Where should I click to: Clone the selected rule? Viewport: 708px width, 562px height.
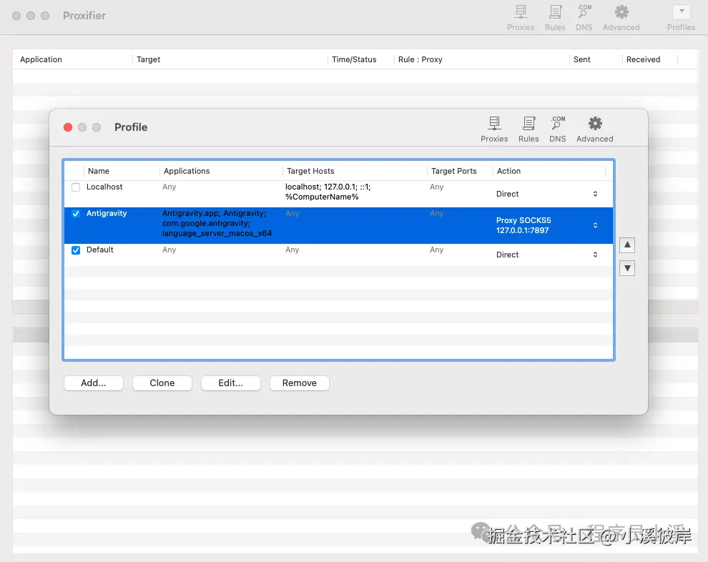162,383
